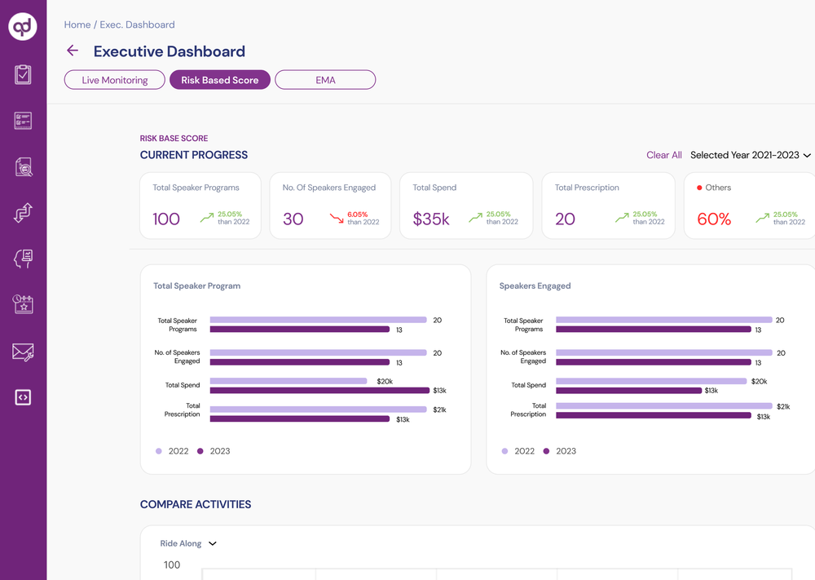
Task: Click the RISK BASE SCORE label
Action: (174, 139)
